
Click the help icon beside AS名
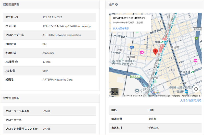[14, 71]
